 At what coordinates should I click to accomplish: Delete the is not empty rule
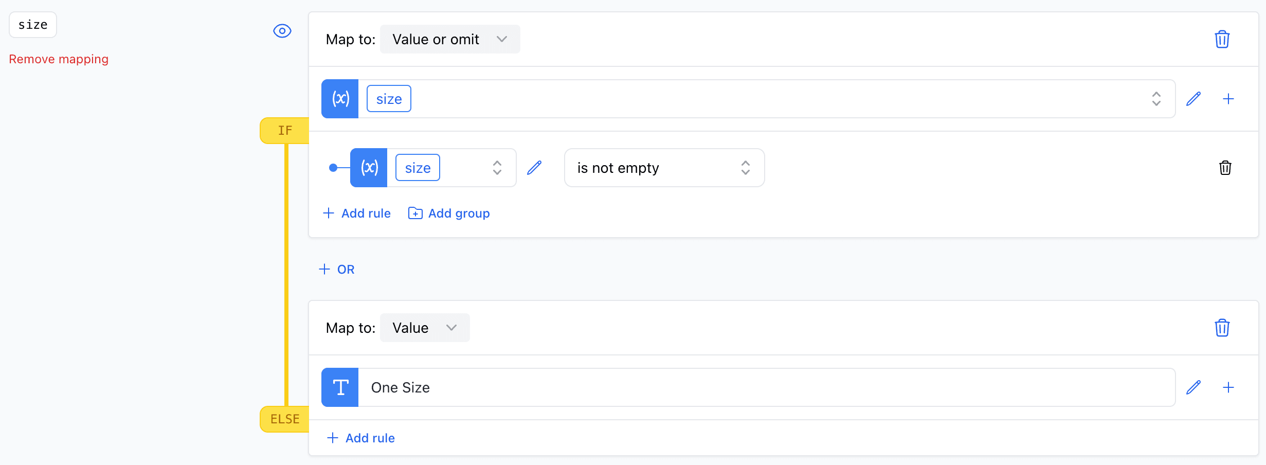[x=1225, y=168]
